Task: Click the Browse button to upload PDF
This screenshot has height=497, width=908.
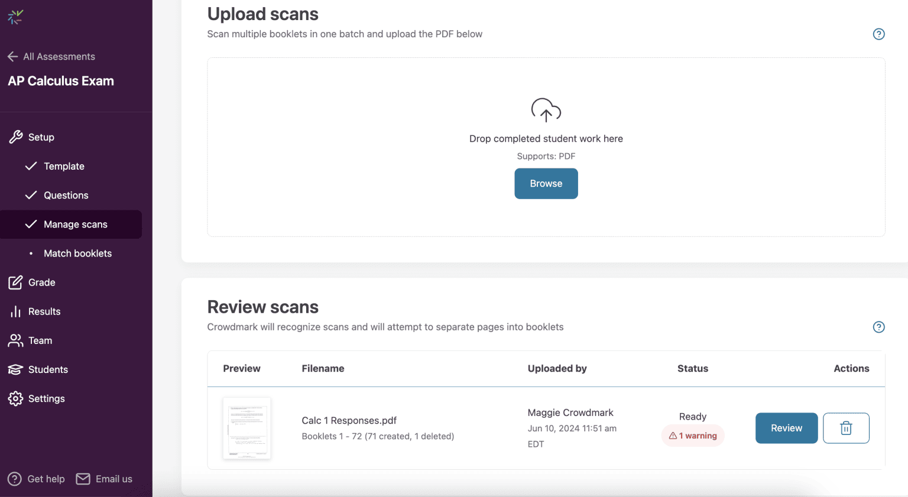Action: 546,184
